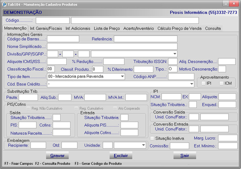Focus the Alíq. Desoneração field
The image size is (241, 169).
227,61
